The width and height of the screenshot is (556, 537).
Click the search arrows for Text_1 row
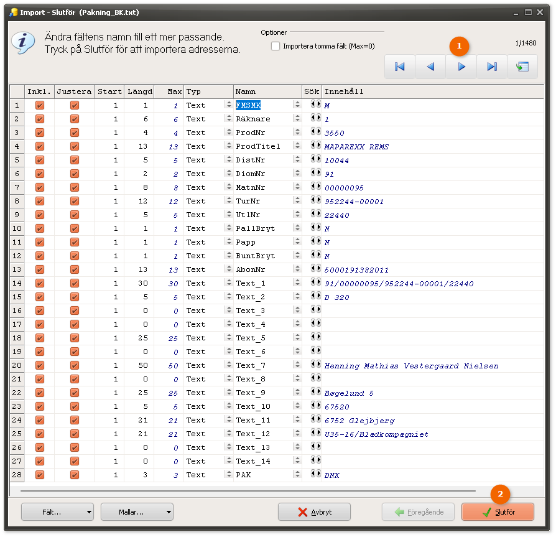point(315,282)
